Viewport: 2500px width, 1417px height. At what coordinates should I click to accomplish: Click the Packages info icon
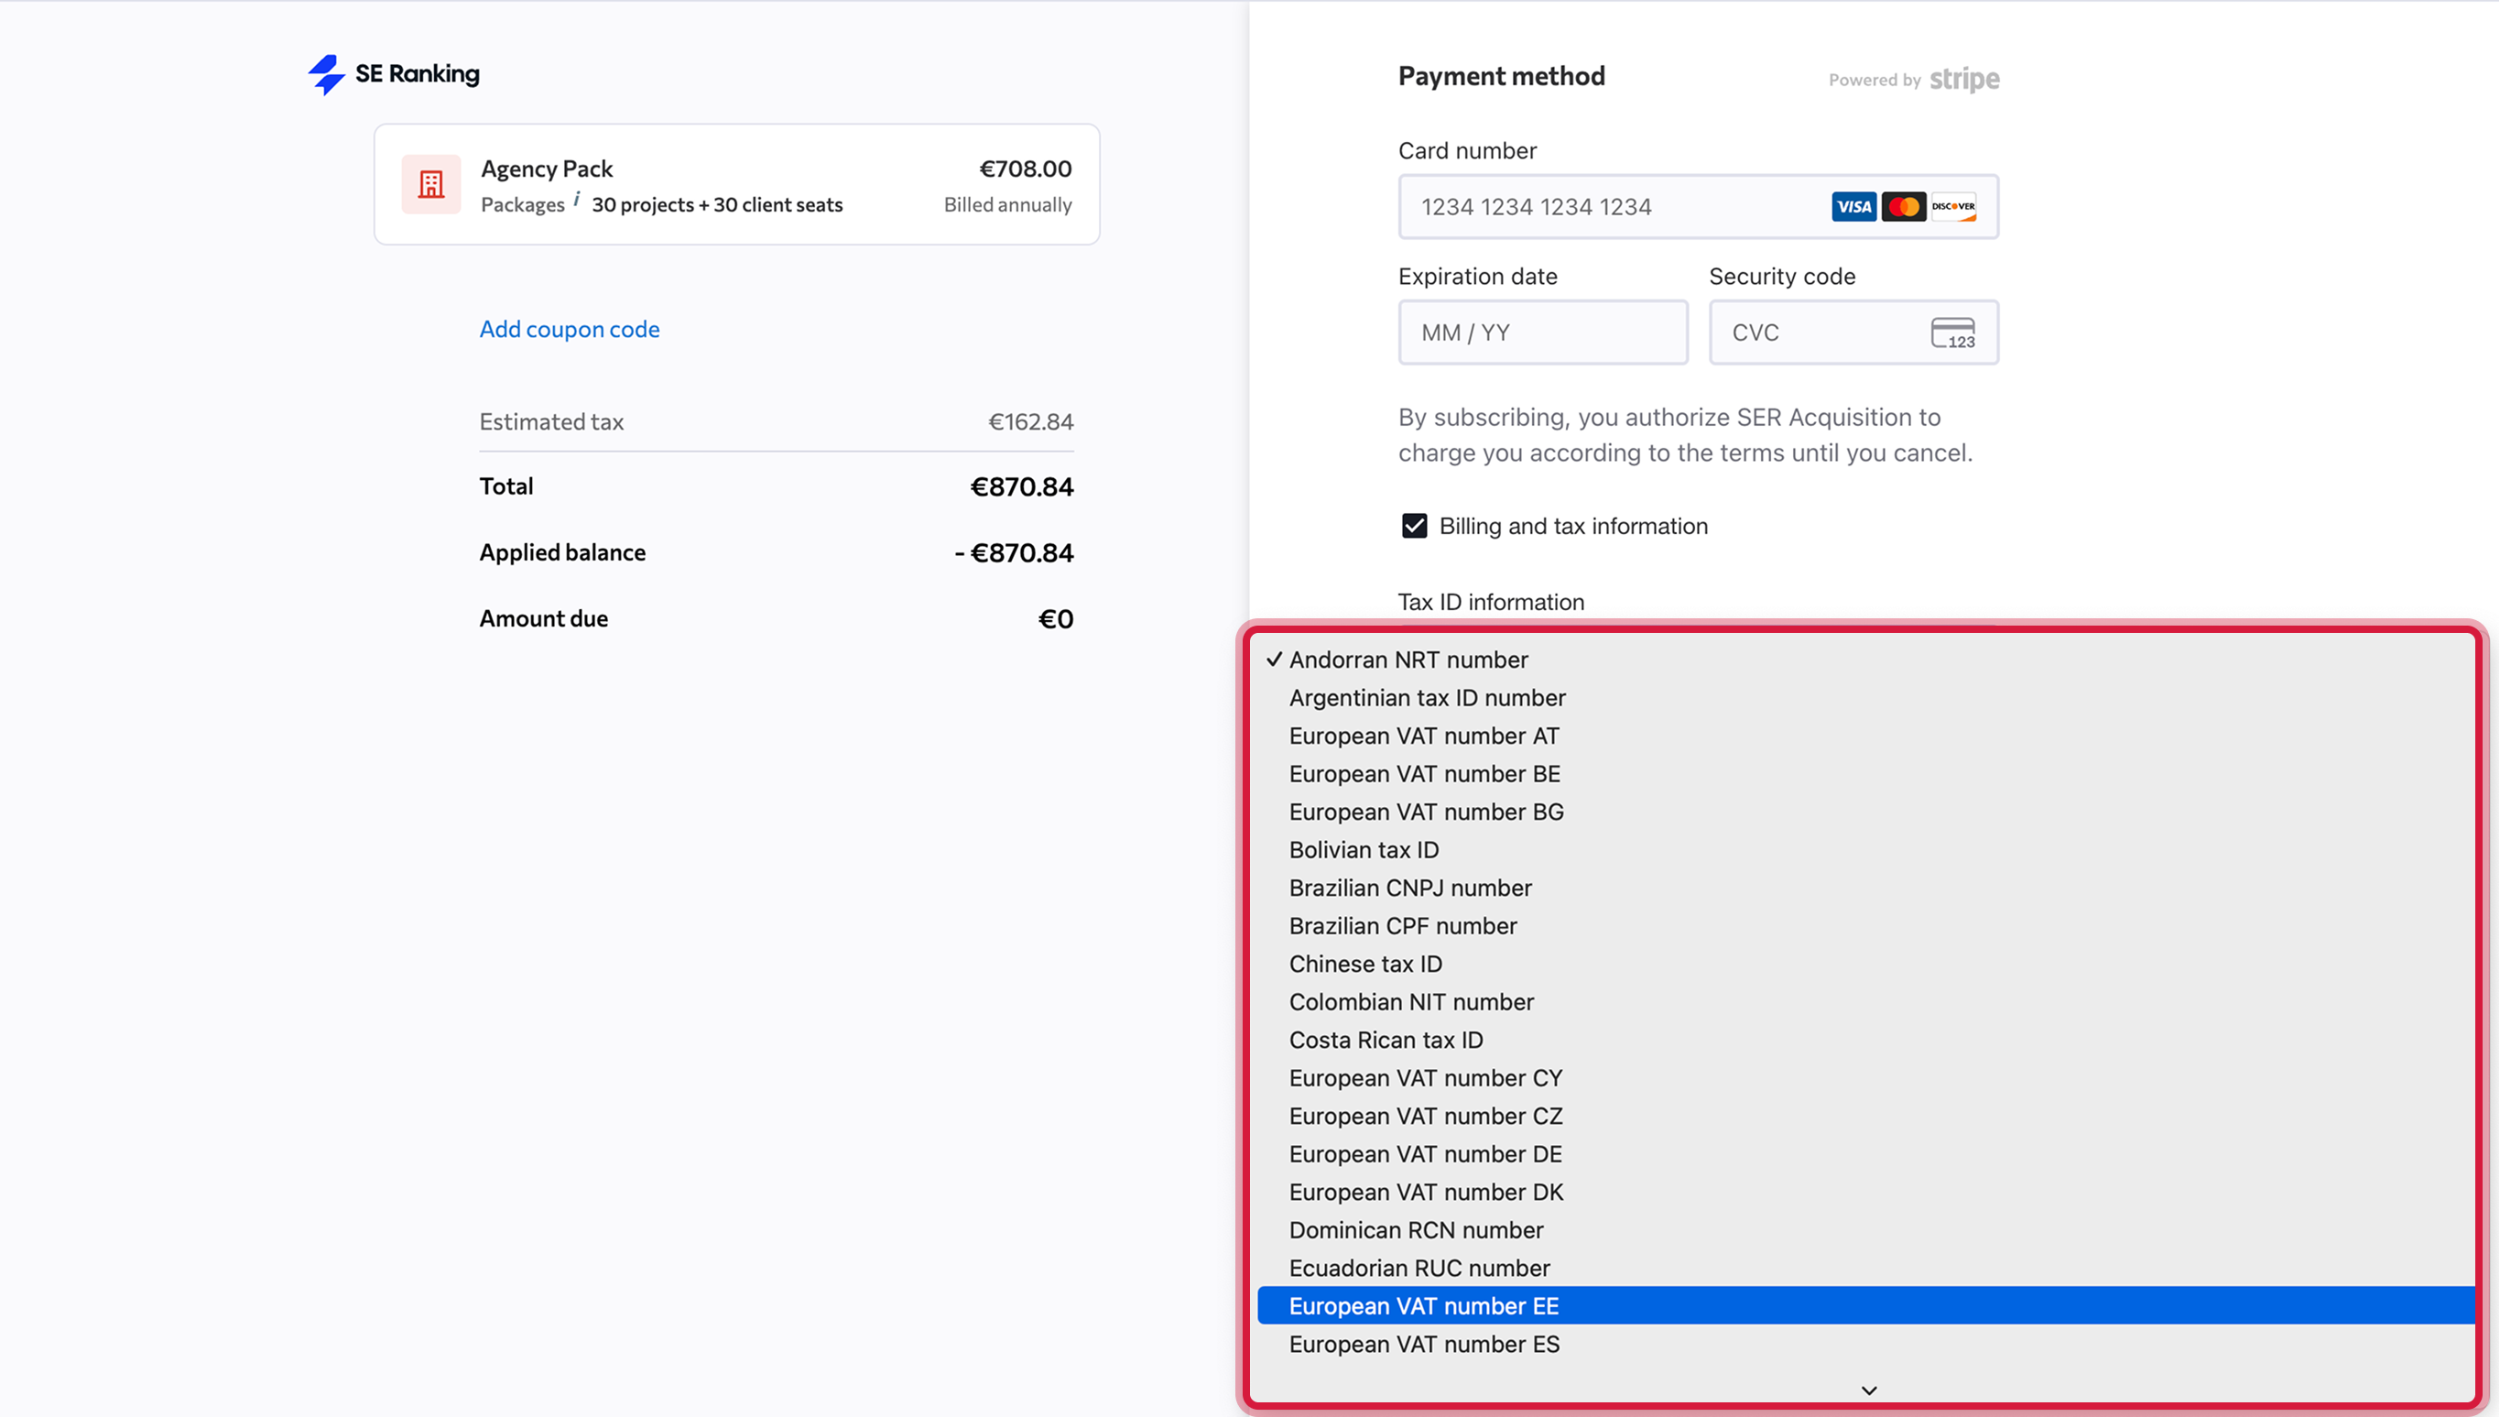577,200
